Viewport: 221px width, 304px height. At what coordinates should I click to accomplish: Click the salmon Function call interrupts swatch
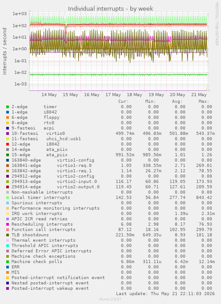point(8,230)
